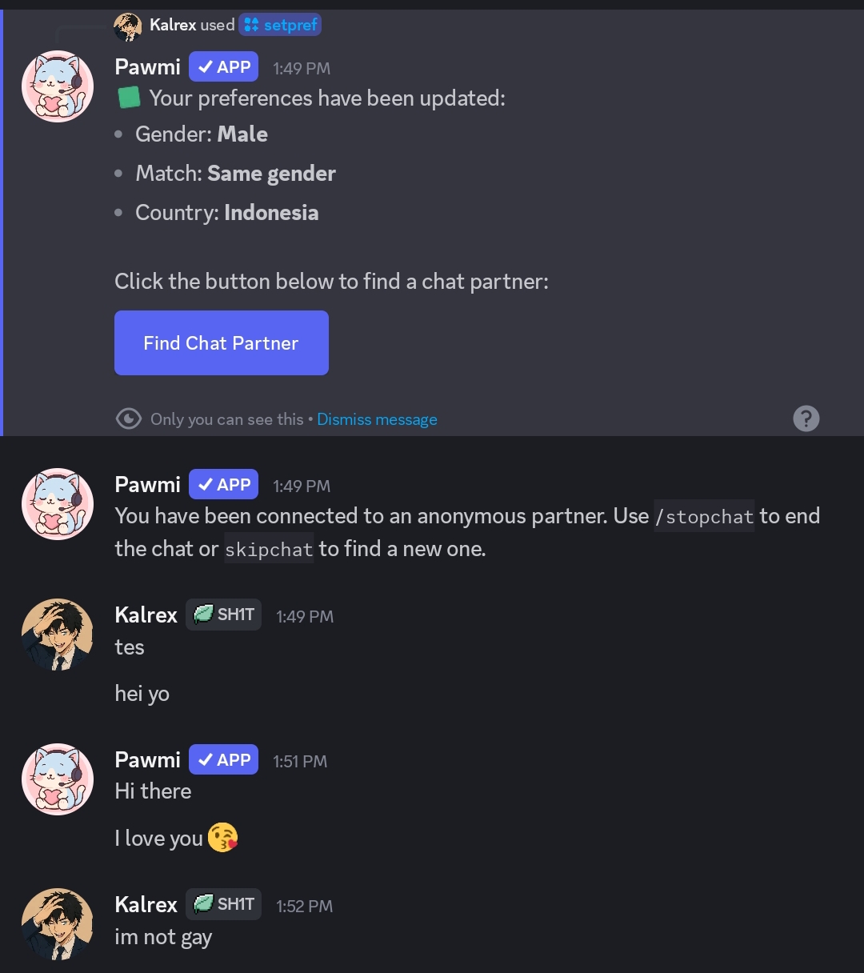
Task: Click the username Kalrex on his message
Action: tap(146, 615)
